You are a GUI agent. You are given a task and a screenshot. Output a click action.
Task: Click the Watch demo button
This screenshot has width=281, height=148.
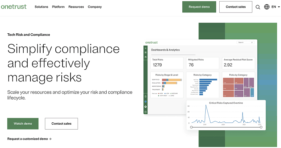point(23,124)
